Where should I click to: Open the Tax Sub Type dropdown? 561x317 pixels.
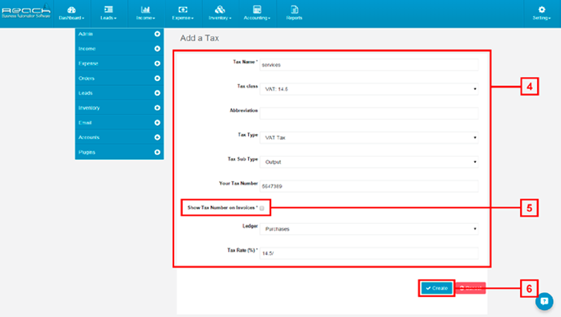click(x=369, y=162)
